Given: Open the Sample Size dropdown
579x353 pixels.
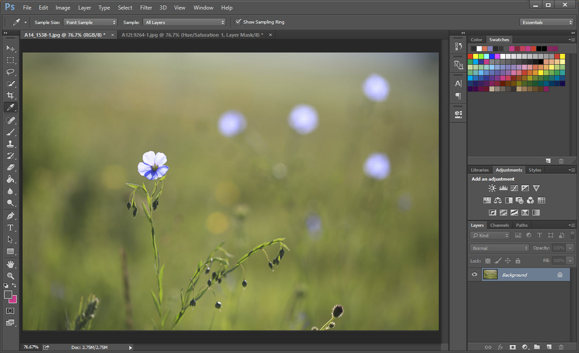Looking at the screenshot, I should tap(90, 22).
